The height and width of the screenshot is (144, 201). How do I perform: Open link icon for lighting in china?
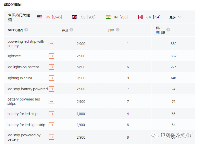[x=52, y=78]
